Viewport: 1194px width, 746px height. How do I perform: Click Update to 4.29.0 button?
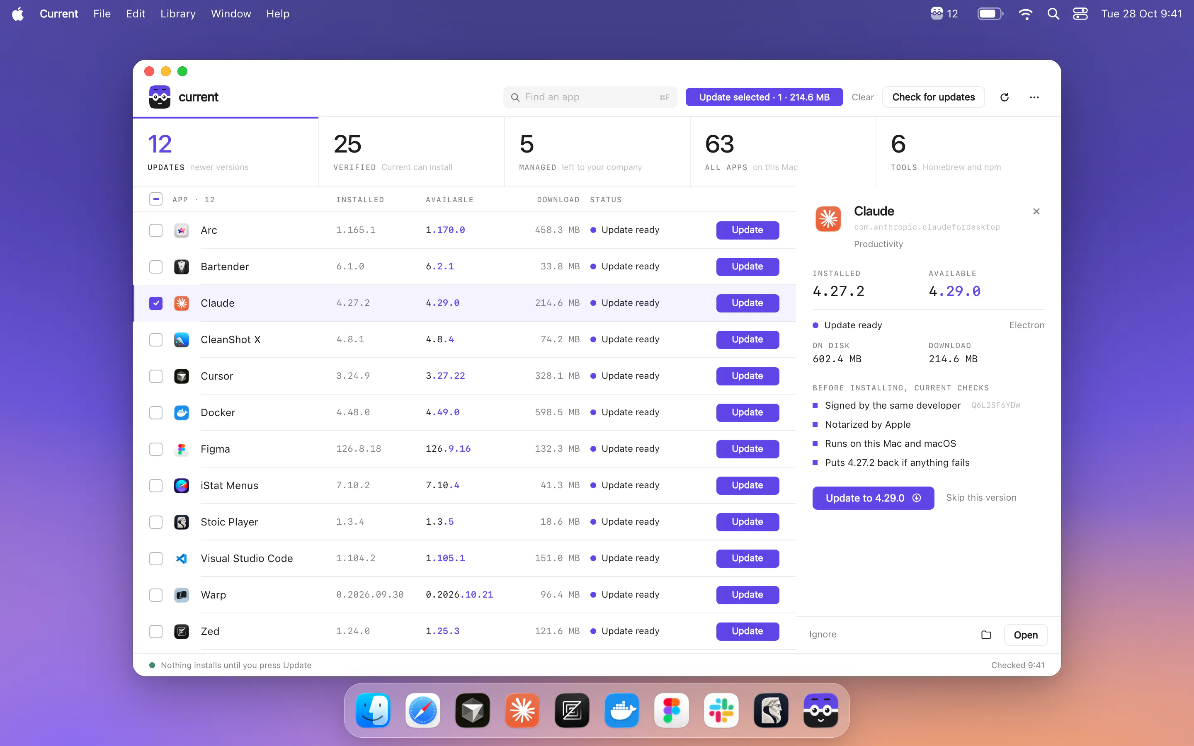tap(873, 498)
